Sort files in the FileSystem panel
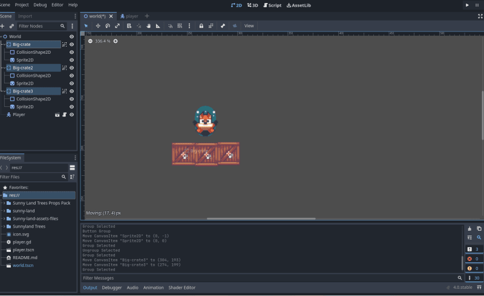Image resolution: width=484 pixels, height=296 pixels. point(72,177)
